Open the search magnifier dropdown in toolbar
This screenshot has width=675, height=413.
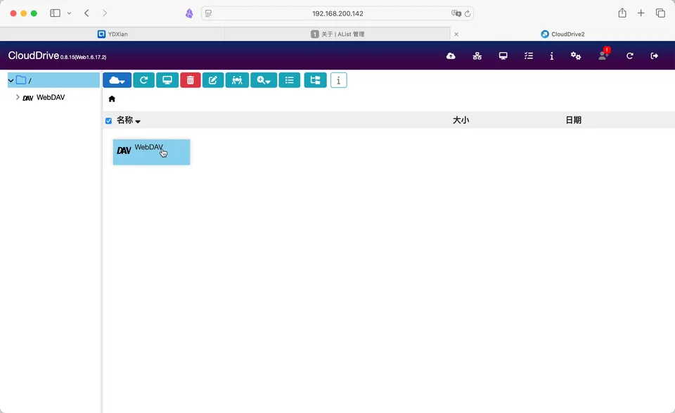[264, 80]
